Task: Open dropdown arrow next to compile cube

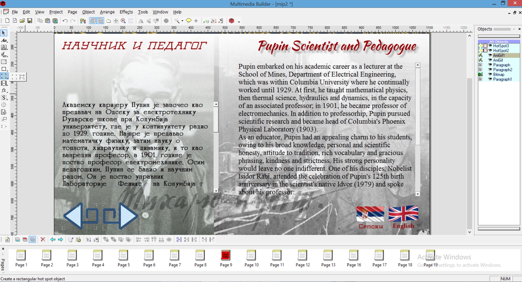Action: 239,22
